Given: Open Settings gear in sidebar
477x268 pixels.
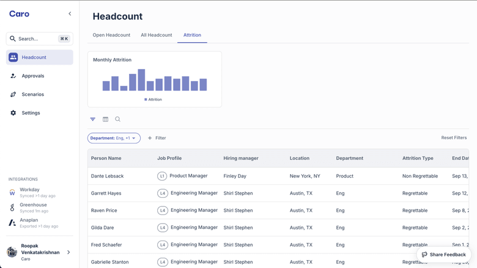Looking at the screenshot, I should coord(13,113).
